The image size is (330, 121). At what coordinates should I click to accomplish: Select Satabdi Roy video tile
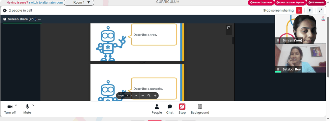coord(300,58)
